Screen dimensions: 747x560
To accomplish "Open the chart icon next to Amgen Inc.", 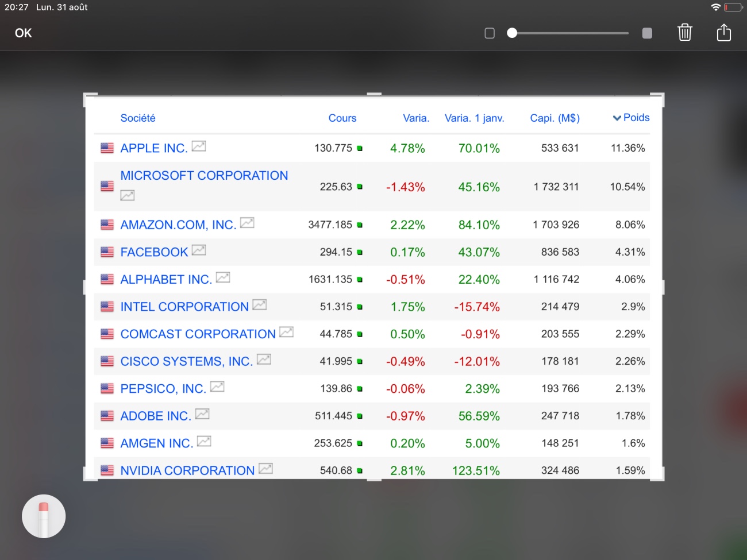I will 204,442.
